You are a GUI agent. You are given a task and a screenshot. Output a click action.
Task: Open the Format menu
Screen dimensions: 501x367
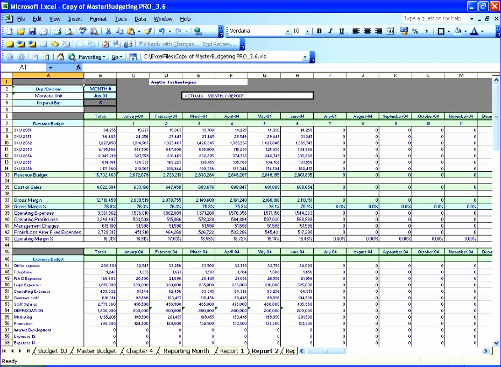[x=98, y=19]
